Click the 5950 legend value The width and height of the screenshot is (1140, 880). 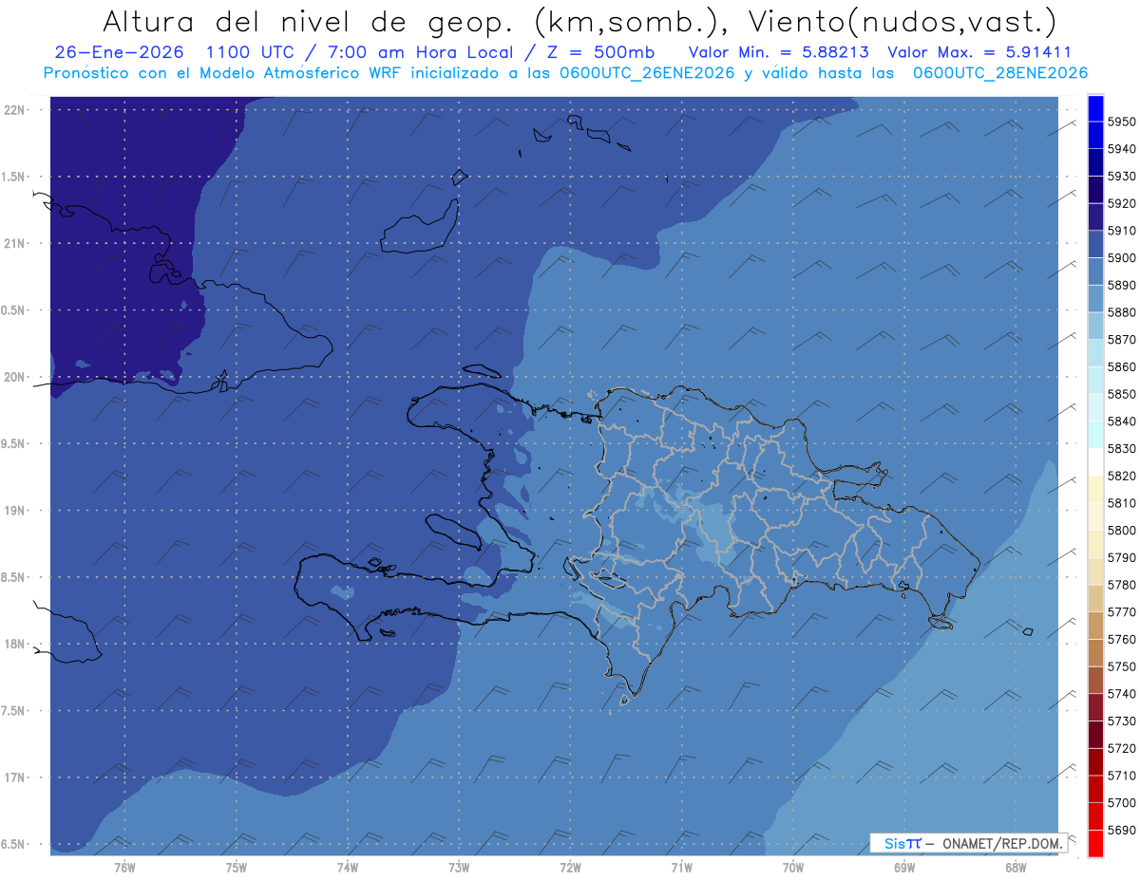(x=1121, y=122)
